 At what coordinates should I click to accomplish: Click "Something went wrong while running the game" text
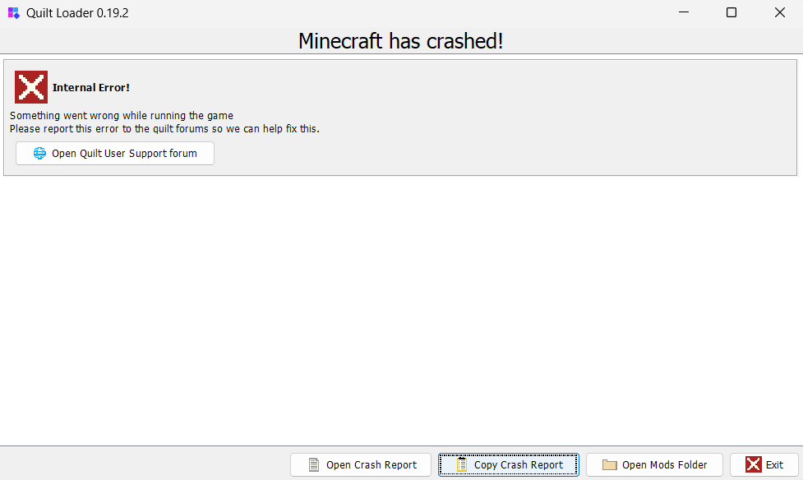122,116
